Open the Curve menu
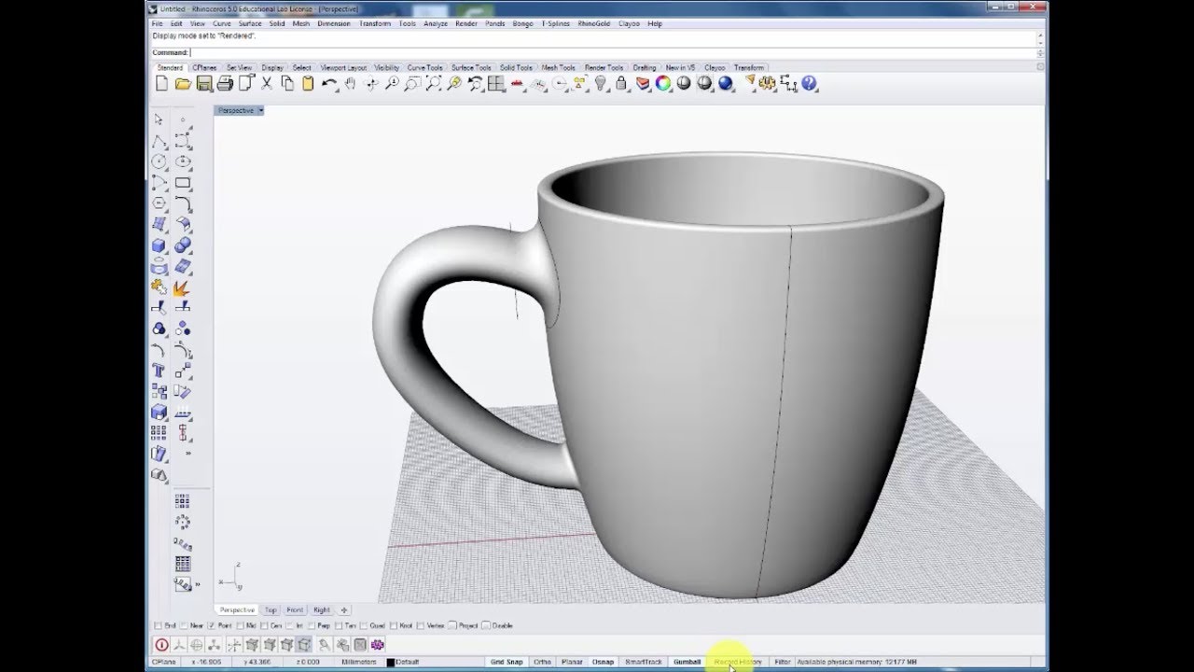1194x672 pixels. pyautogui.click(x=222, y=23)
